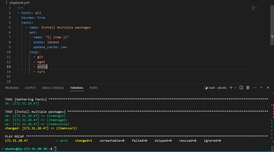
Task: Click the terminal's vertical scrollbar
Action: click(272, 116)
